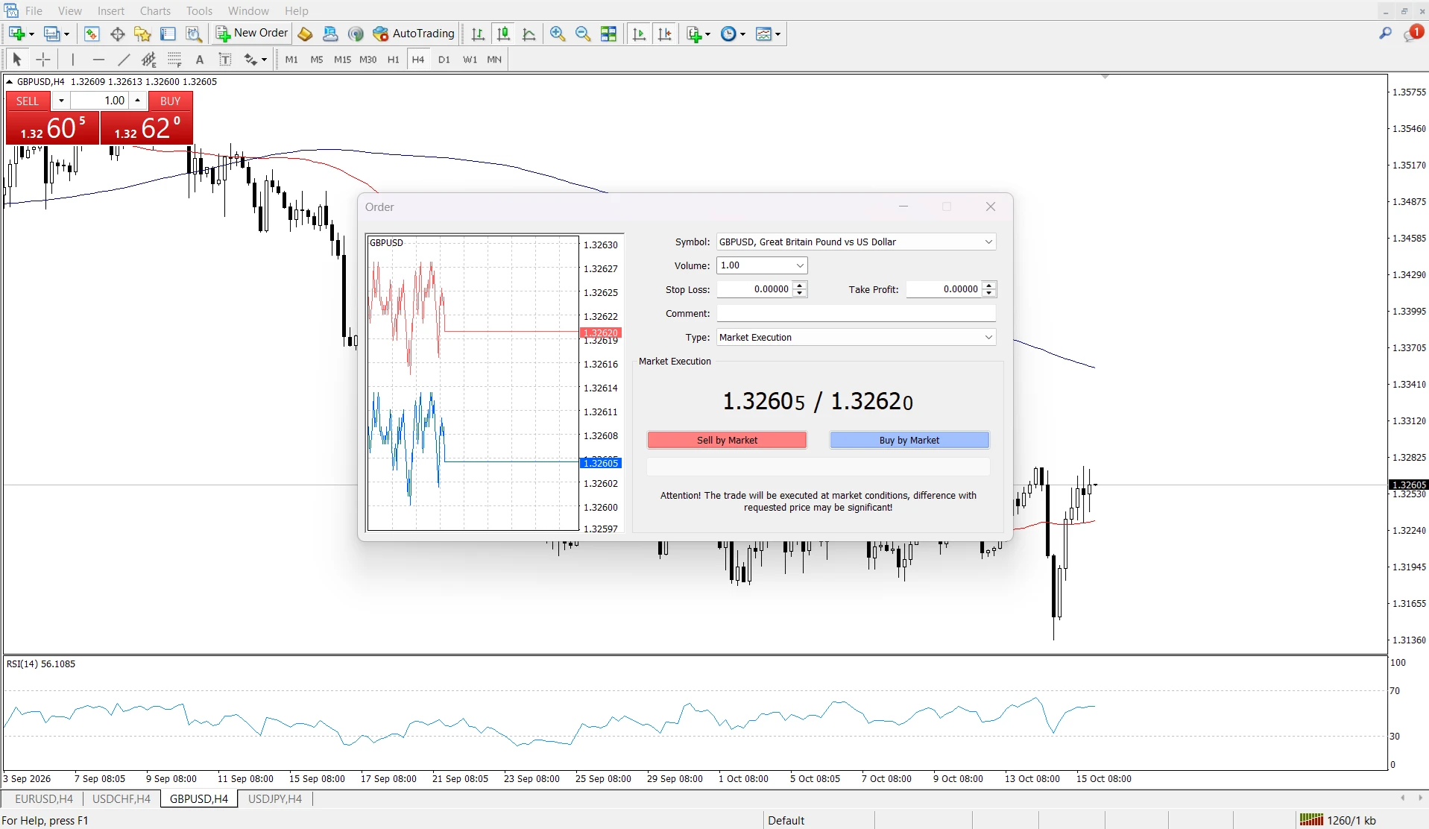The width and height of the screenshot is (1429, 829).
Task: Switch to the EURUSD,H4 chart tab
Action: point(44,798)
